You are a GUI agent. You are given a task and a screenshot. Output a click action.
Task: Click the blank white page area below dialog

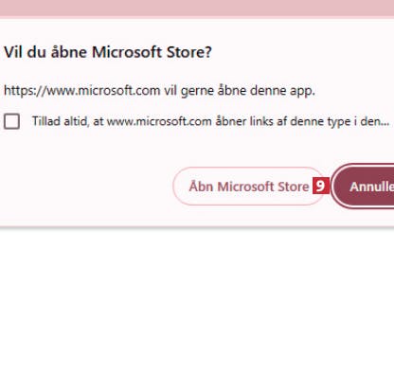[x=197, y=300]
